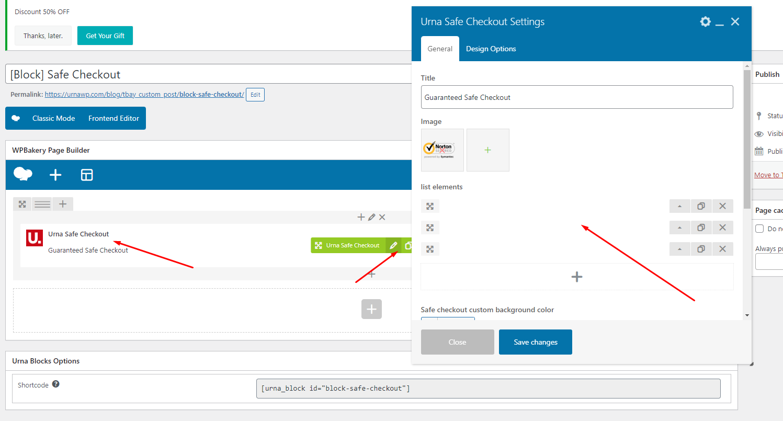Expand the third list element
Screen dimensions: 783x421
[x=680, y=249]
